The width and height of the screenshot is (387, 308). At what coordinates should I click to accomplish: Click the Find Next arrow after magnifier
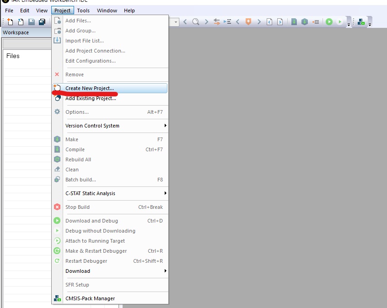(x=206, y=21)
